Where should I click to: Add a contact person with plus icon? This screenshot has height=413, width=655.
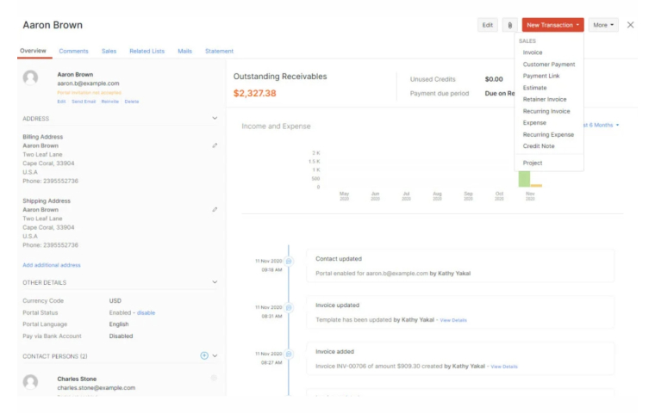[204, 356]
